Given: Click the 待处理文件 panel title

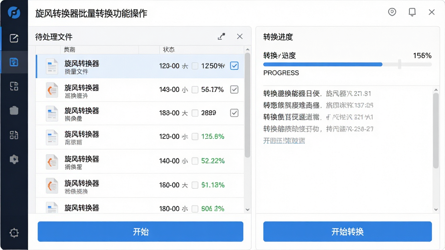Looking at the screenshot, I should click(x=54, y=37).
